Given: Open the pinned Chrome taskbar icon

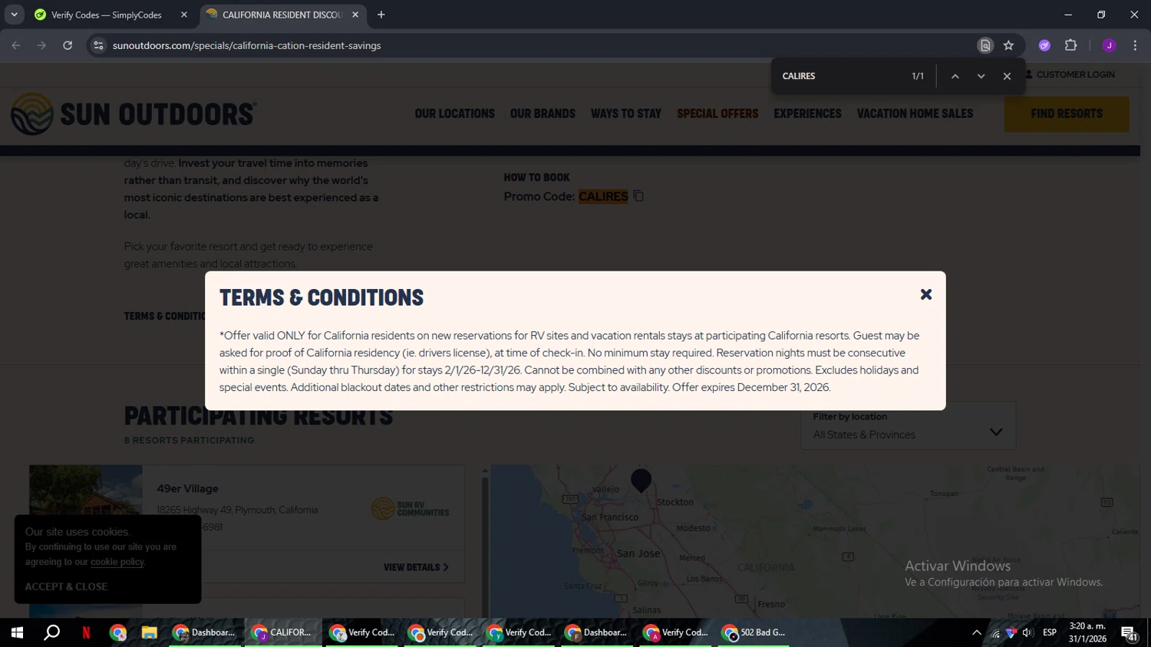Looking at the screenshot, I should pyautogui.click(x=117, y=632).
